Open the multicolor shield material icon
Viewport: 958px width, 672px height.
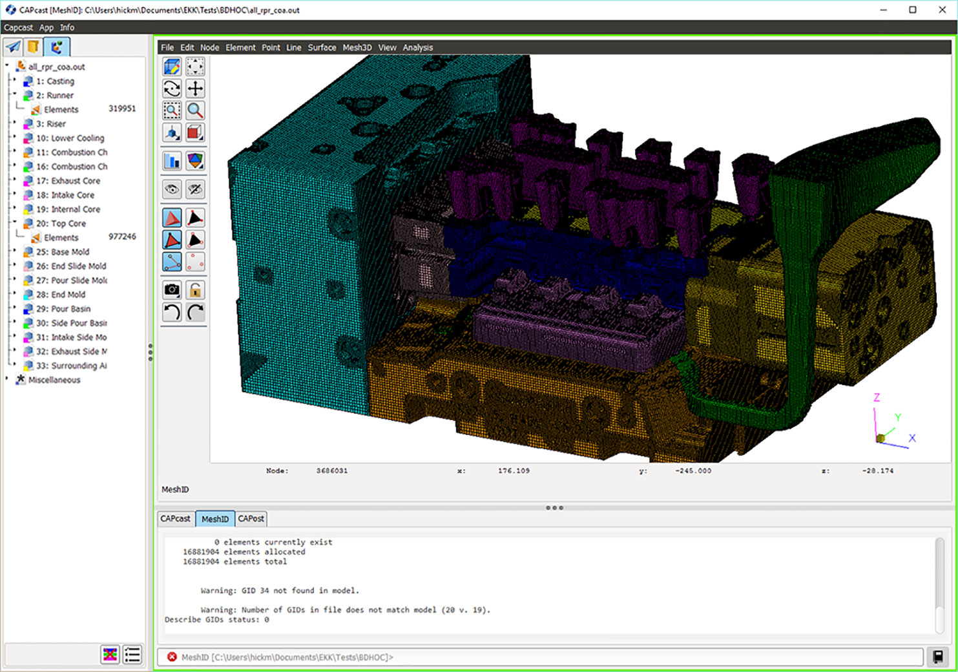(x=195, y=160)
